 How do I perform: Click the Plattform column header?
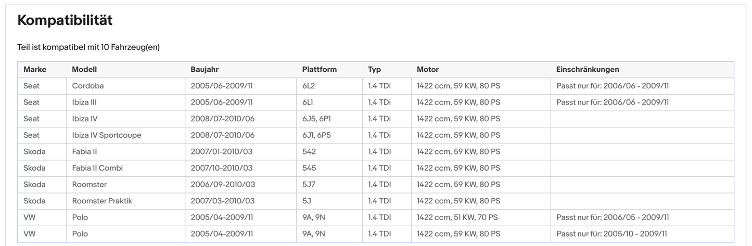(319, 70)
